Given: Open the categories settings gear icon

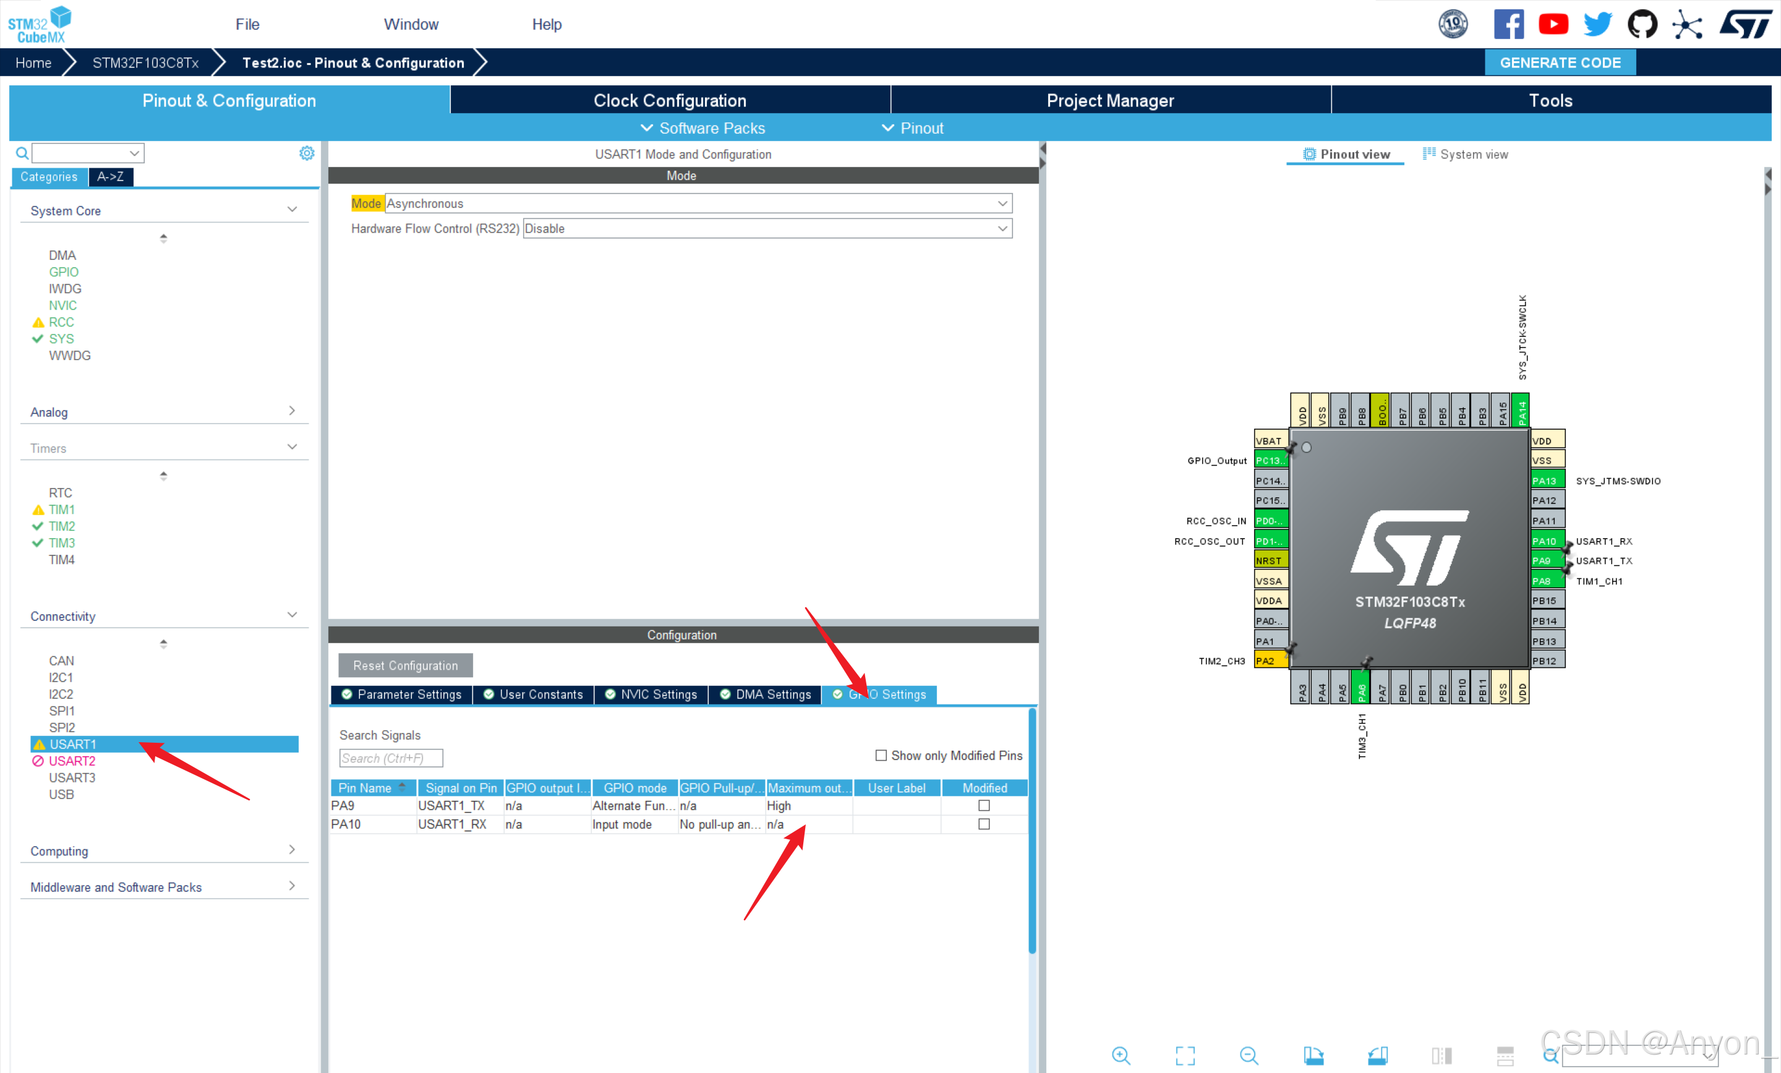Looking at the screenshot, I should coord(307,153).
